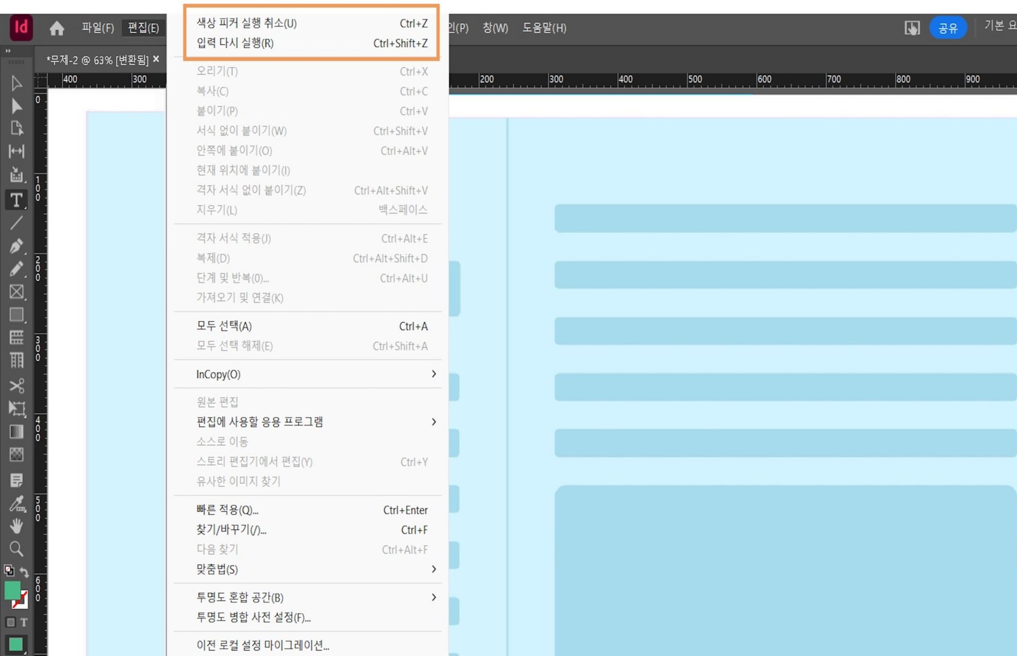Screen dimensions: 1017x656
Task: Select the Eyedropper tool
Action: 17,504
